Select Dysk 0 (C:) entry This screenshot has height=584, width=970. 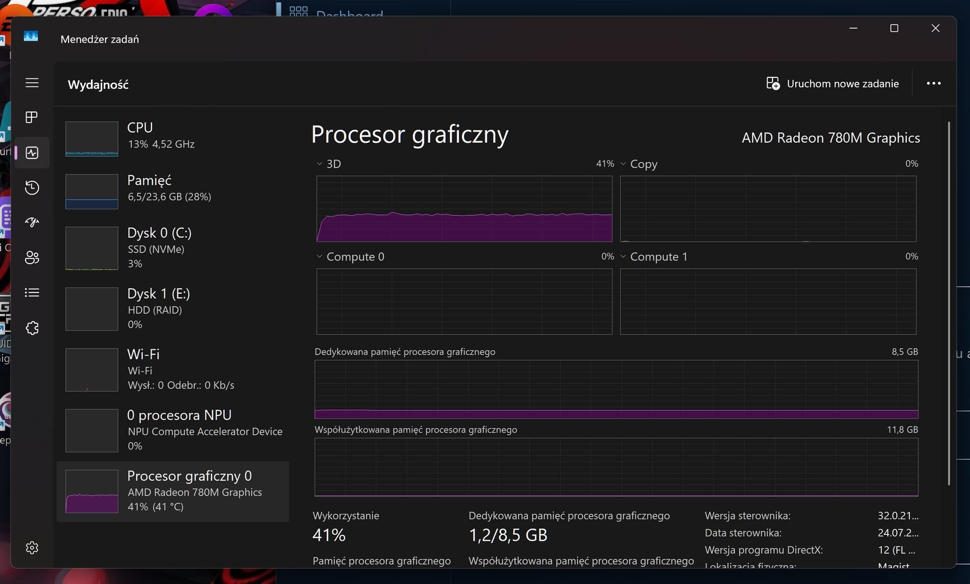tap(173, 248)
